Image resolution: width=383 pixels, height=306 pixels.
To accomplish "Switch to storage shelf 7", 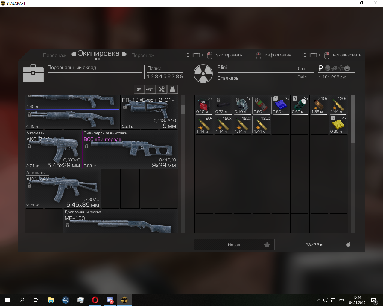I will click(173, 76).
